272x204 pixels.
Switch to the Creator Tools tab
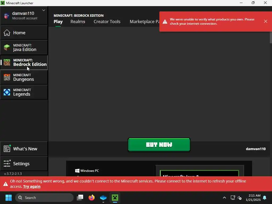click(107, 22)
